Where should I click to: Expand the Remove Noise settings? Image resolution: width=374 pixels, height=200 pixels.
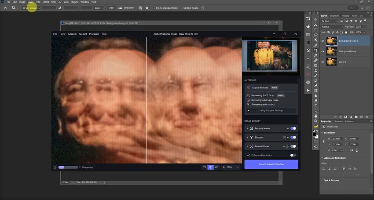247,128
